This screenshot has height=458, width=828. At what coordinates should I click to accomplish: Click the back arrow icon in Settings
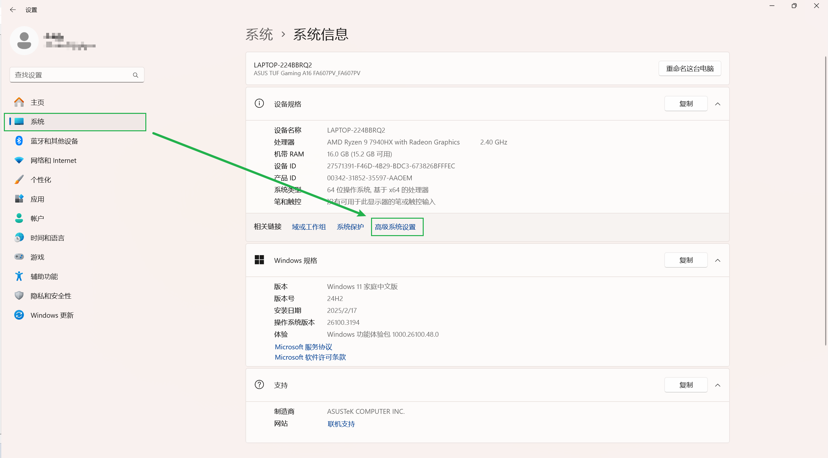click(x=13, y=10)
